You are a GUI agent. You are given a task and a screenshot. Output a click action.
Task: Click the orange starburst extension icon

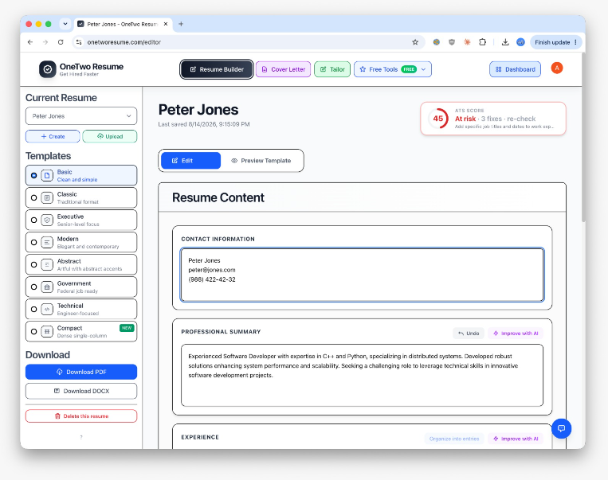(467, 42)
